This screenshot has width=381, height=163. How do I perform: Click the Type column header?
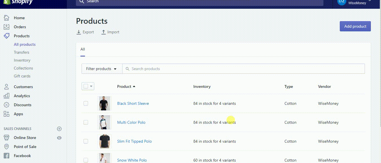pos(289,86)
